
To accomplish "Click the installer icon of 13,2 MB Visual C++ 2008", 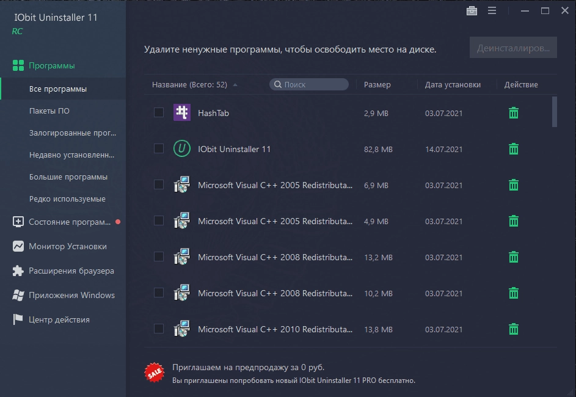I will [x=182, y=257].
